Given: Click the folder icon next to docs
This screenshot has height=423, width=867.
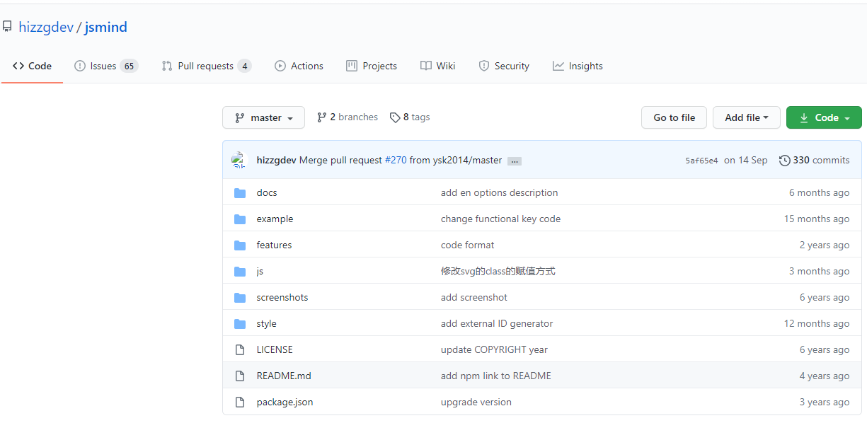Looking at the screenshot, I should point(240,193).
